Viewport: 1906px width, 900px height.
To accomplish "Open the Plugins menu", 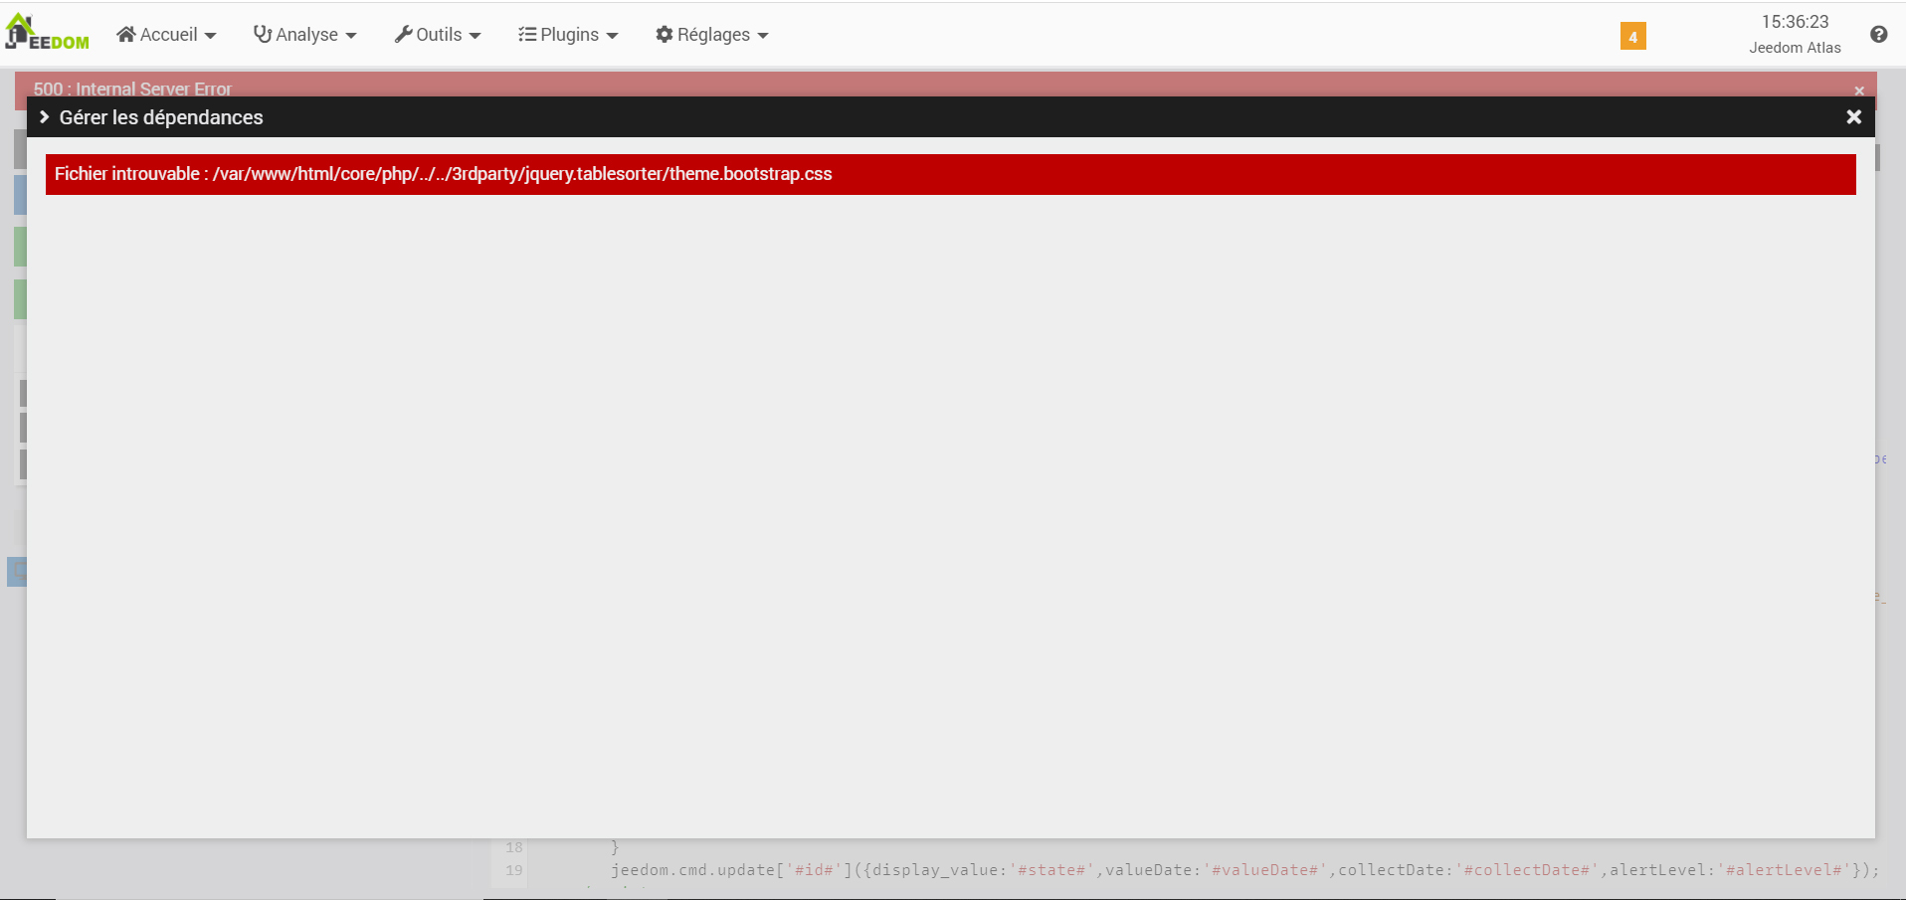I will tap(568, 35).
